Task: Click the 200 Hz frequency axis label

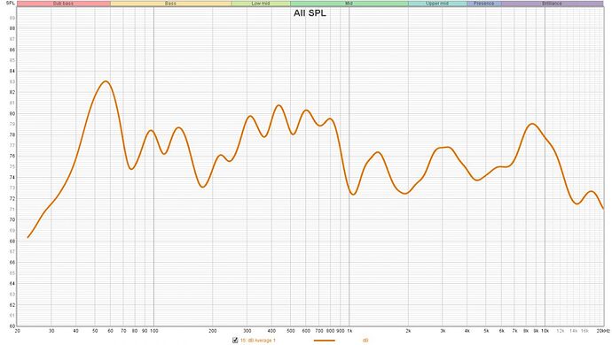Action: 213,331
